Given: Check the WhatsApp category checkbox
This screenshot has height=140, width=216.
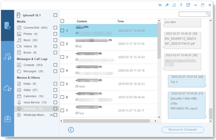Looking at the screenshot, I should tap(55, 109).
